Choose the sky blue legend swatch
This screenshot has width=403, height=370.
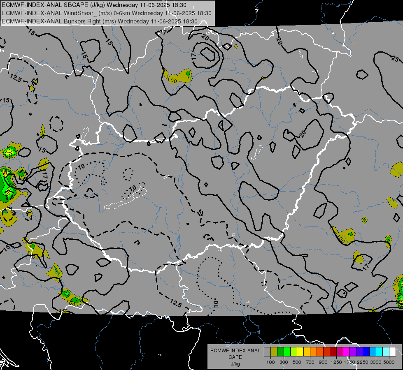tap(373, 352)
